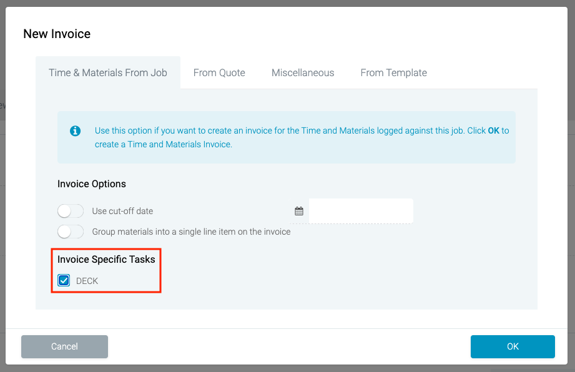This screenshot has width=575, height=372.
Task: Toggle the DECK checkbox under Invoice Specific Tasks
Action: 63,280
